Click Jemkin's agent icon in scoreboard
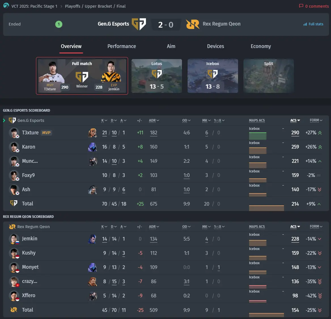 coord(92,239)
